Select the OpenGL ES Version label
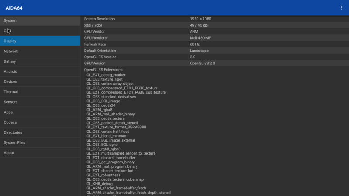This screenshot has height=196, width=349. [100, 57]
